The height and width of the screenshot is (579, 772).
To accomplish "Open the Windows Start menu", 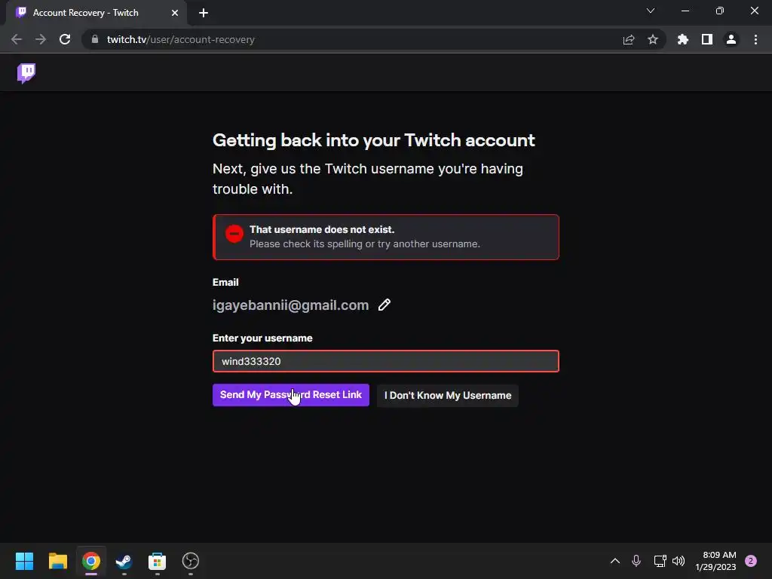I will click(x=24, y=561).
